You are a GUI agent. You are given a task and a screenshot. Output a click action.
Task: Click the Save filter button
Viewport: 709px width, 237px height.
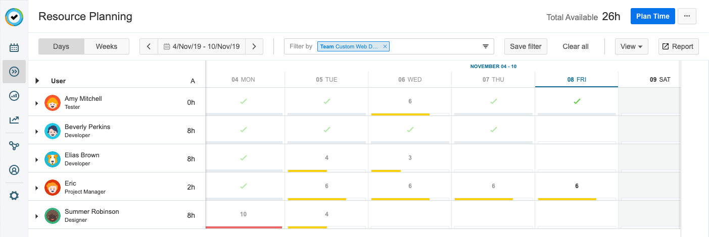526,46
